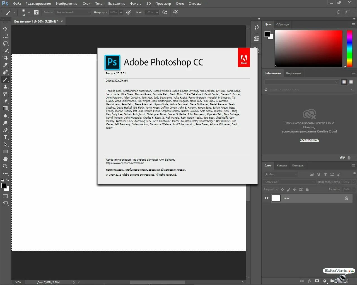Open the Цвет panel options menu

click(354, 24)
